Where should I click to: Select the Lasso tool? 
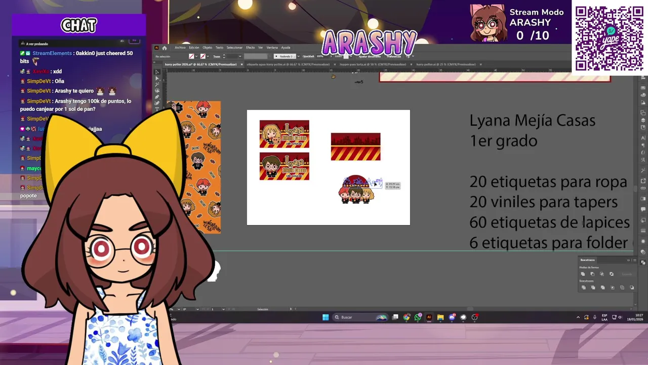157,91
